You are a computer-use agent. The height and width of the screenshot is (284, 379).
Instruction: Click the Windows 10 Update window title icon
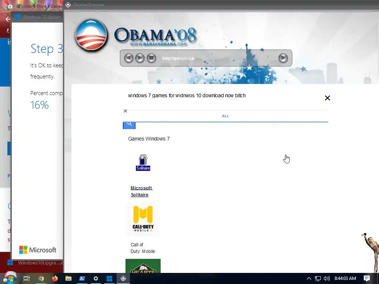pyautogui.click(x=17, y=17)
